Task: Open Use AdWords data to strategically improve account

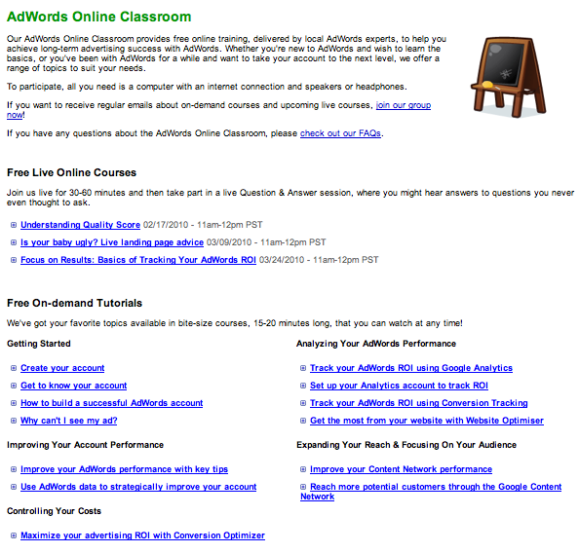Action: tap(138, 487)
